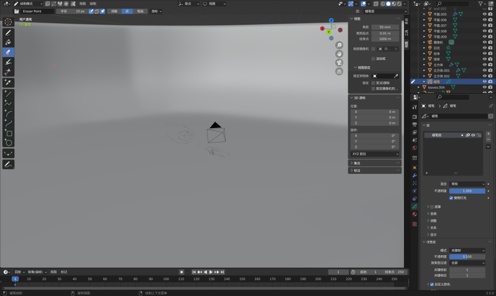Select the 消融 eraser mode button
496x296 pixels.
click(114, 11)
